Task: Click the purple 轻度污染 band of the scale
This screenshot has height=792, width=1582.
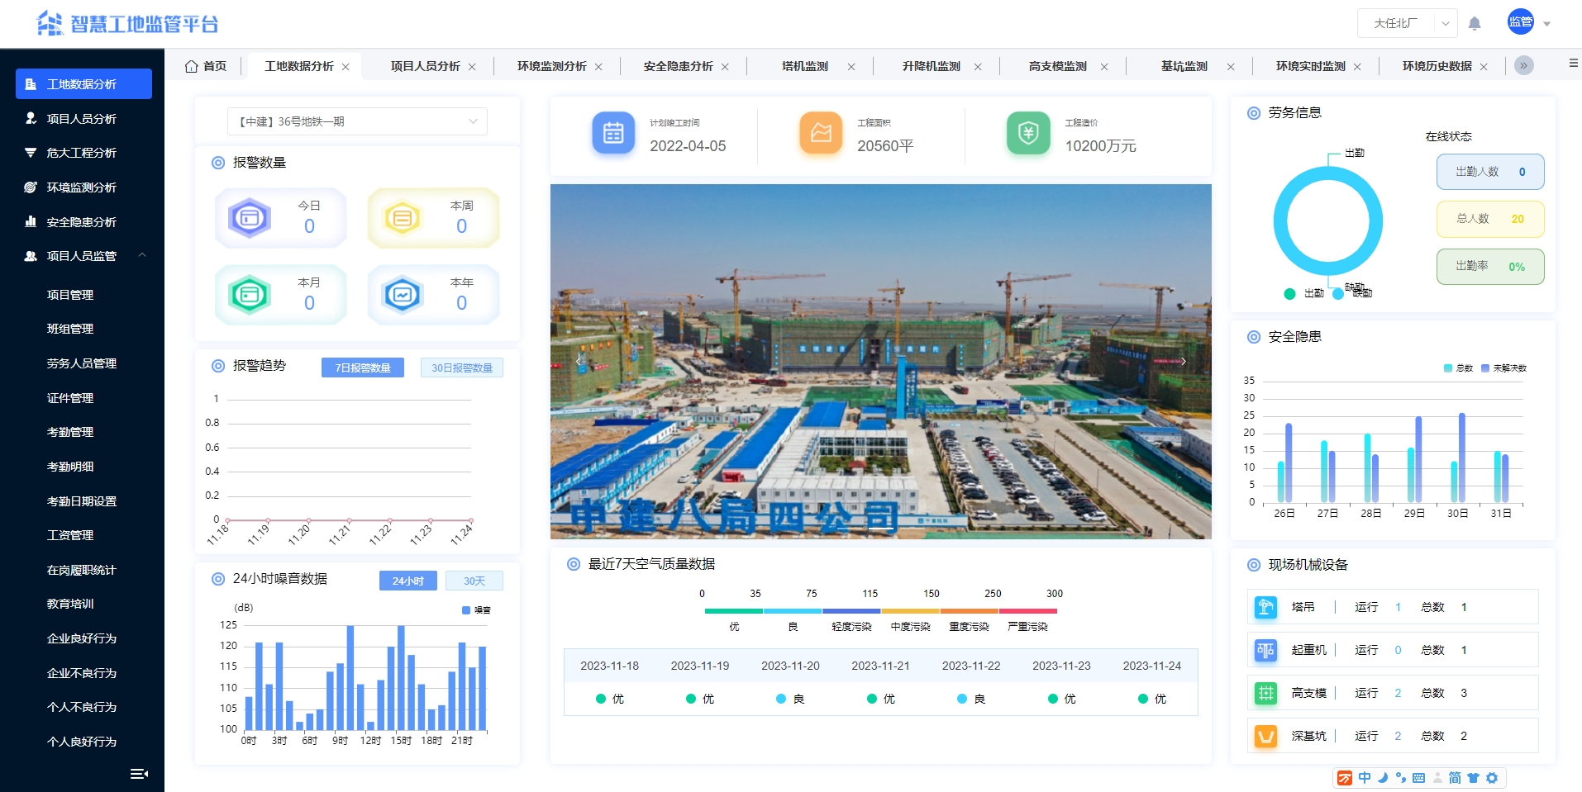Action: (x=851, y=611)
